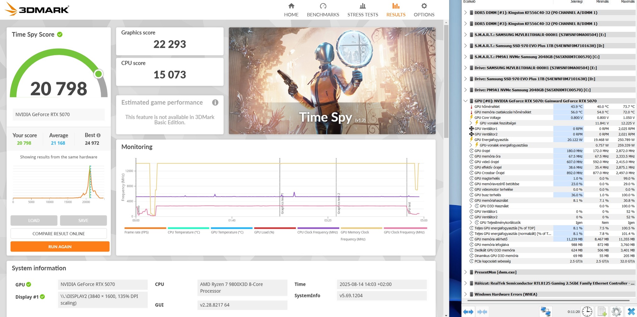
Task: Click the average score value 21 168
Action: [58, 143]
